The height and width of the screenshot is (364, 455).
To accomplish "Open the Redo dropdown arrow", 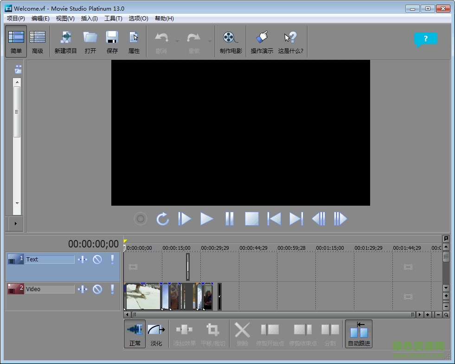I will 209,40.
